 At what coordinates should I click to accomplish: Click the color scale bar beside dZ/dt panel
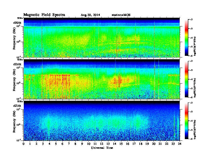pos(186,121)
